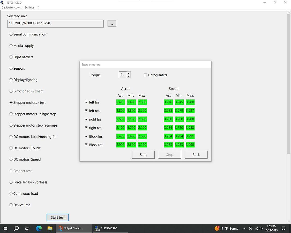
Task: Select the Serial communication radio option
Action: [x=11, y=34]
